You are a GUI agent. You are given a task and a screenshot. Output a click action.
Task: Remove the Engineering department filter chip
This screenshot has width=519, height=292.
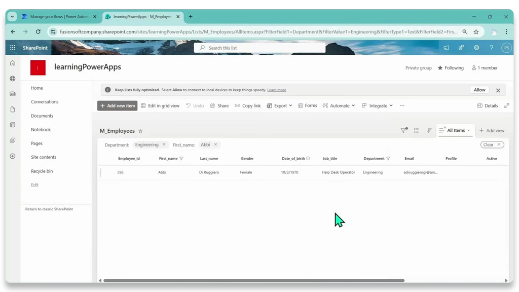164,144
